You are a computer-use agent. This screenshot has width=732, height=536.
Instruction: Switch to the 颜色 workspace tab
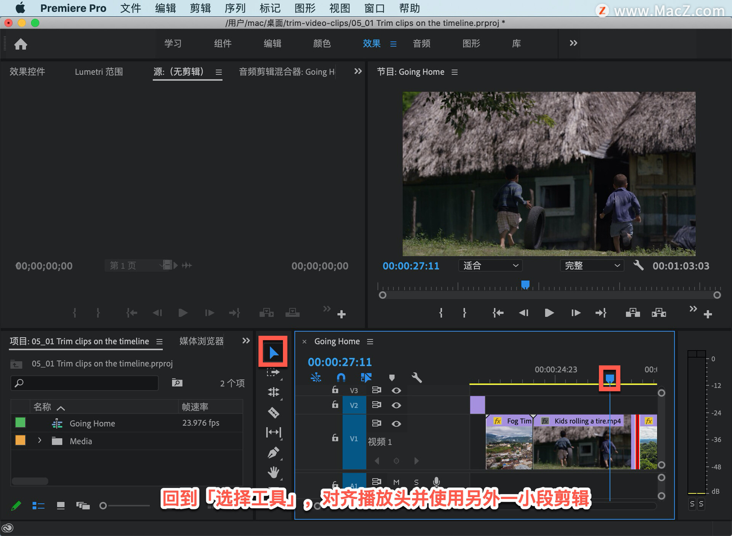pos(322,43)
